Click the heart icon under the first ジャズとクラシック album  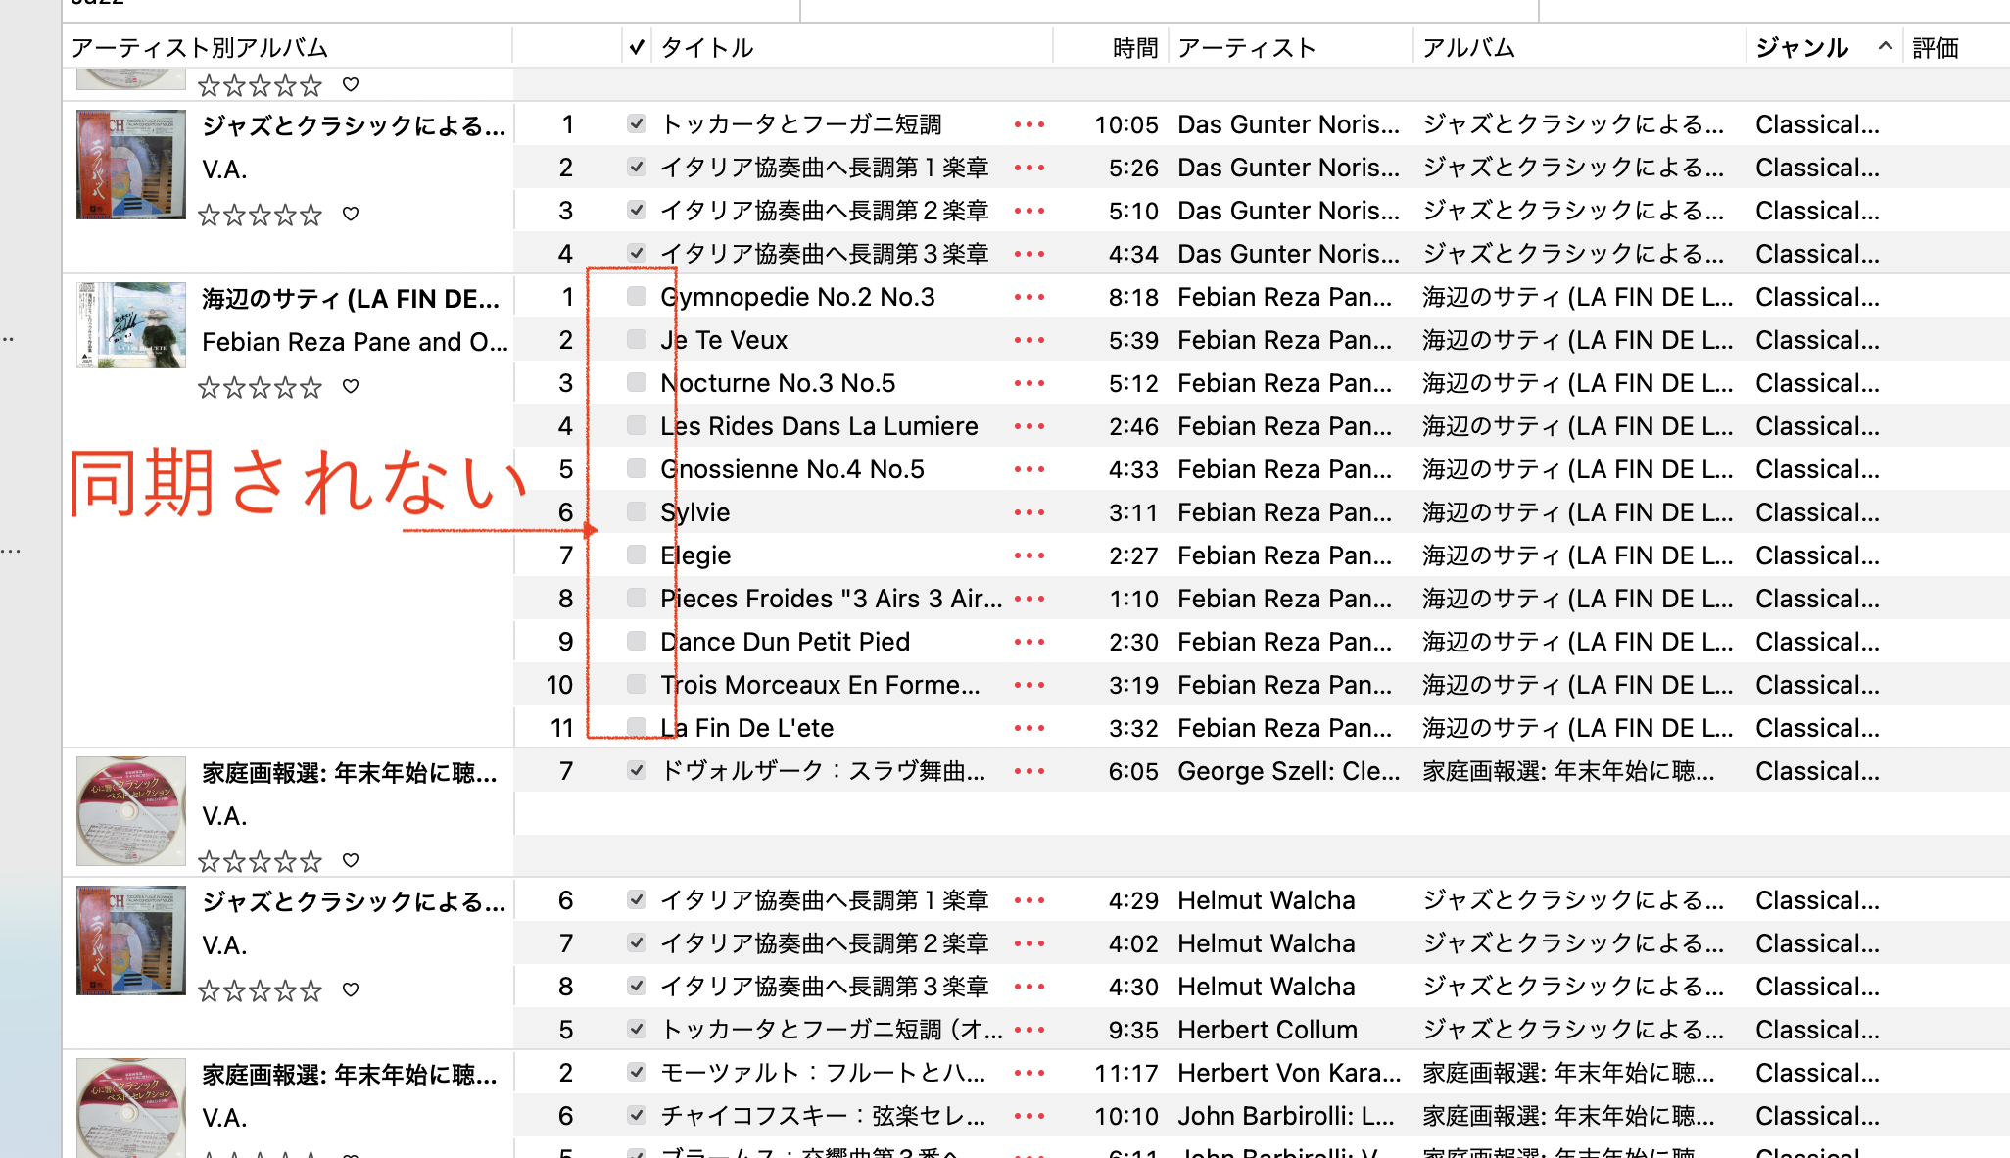pyautogui.click(x=351, y=214)
